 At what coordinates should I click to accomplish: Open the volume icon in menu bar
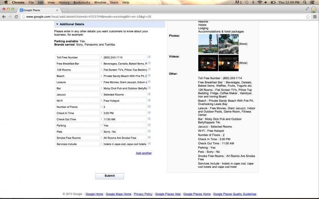(x=266, y=2)
